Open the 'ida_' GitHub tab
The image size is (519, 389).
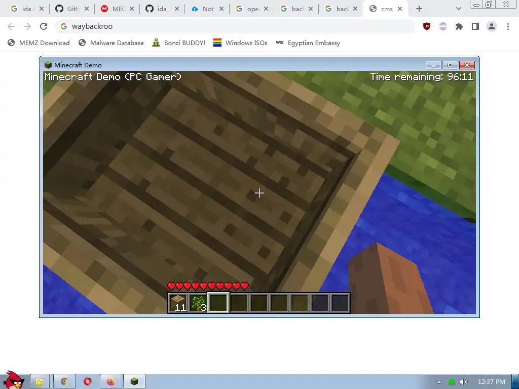[162, 9]
